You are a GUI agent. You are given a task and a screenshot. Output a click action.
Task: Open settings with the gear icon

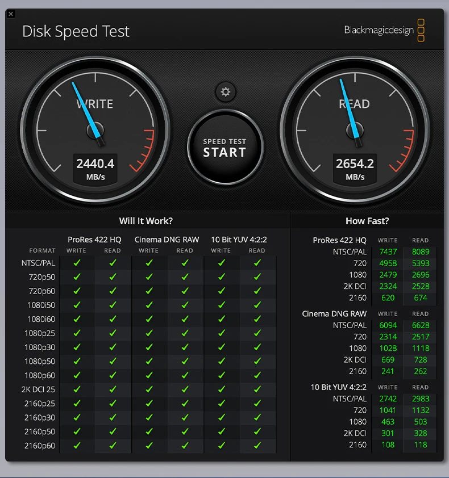(x=225, y=92)
